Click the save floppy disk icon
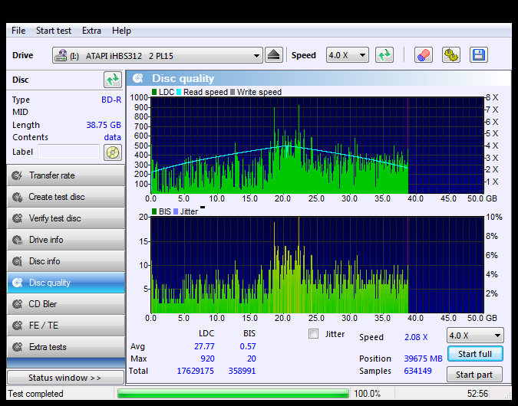518x406 pixels. 478,55
